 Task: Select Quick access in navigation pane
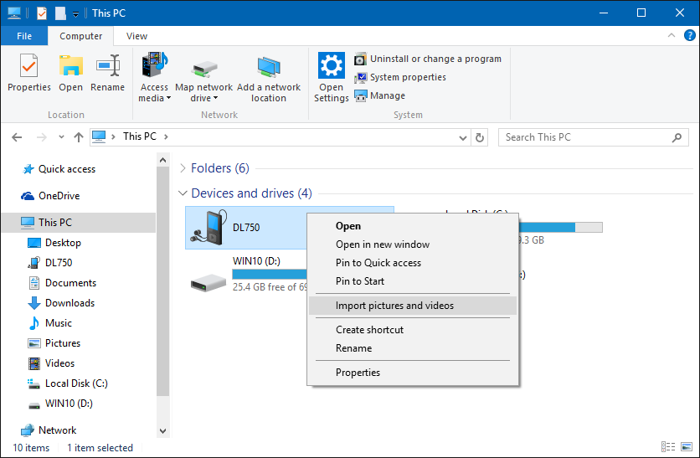click(x=59, y=169)
